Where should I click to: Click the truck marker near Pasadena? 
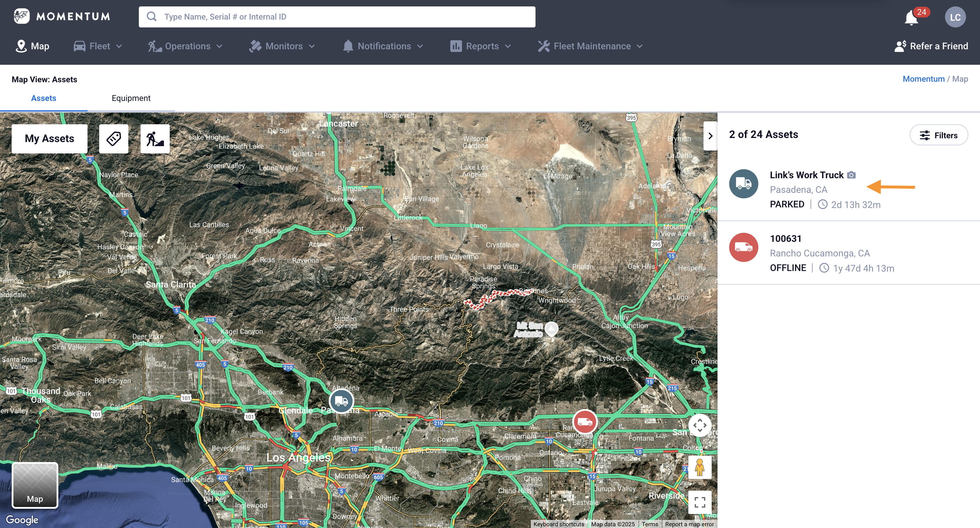[x=341, y=401]
